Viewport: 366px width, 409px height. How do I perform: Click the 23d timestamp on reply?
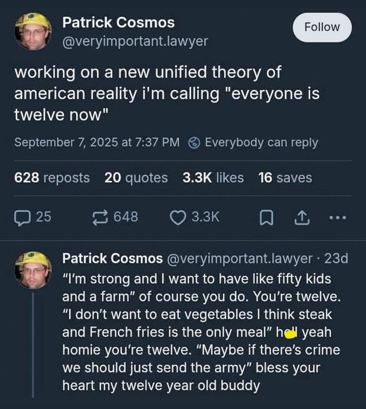click(x=336, y=258)
